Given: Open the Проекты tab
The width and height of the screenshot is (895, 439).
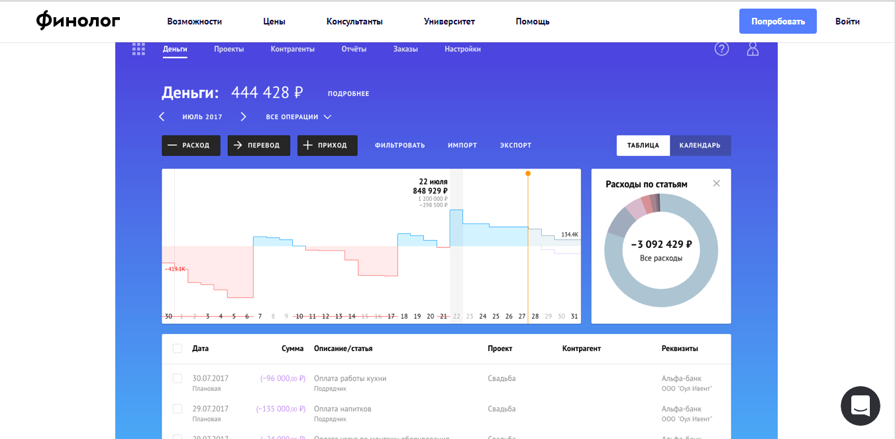Looking at the screenshot, I should point(229,50).
